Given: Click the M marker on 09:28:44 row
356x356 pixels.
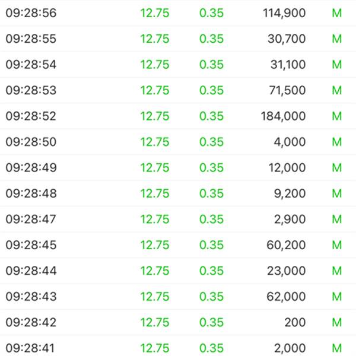Looking at the screenshot, I should pos(336,271).
